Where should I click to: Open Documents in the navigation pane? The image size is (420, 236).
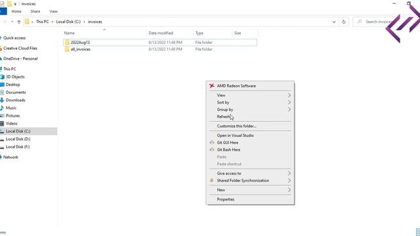[x=16, y=92]
